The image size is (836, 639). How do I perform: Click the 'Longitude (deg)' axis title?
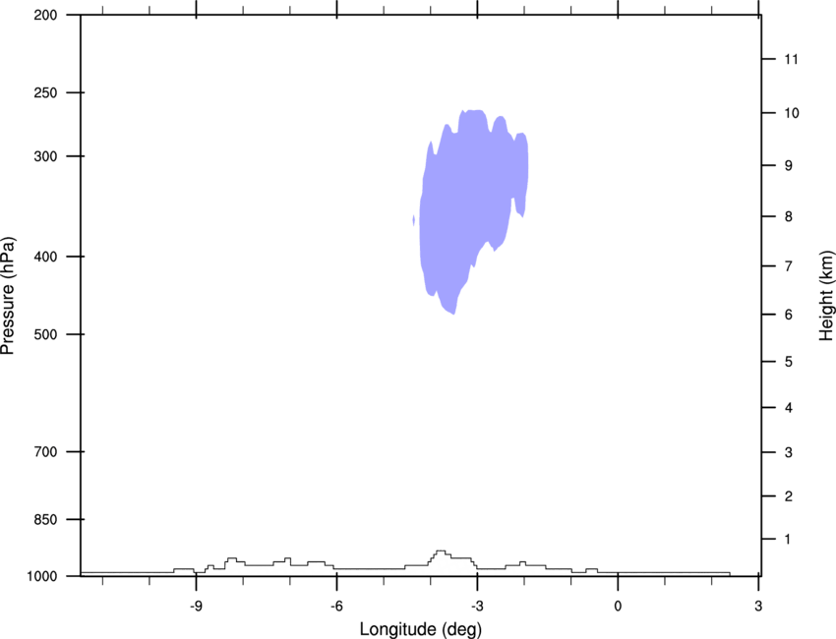[421, 629]
